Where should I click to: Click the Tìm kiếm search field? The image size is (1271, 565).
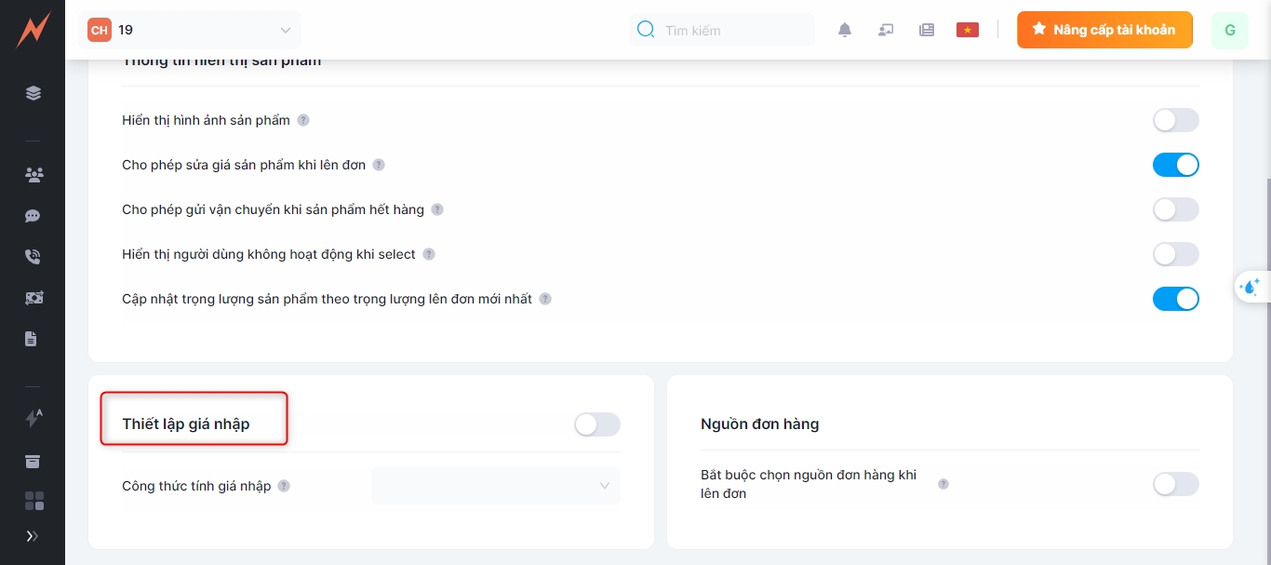tap(730, 31)
